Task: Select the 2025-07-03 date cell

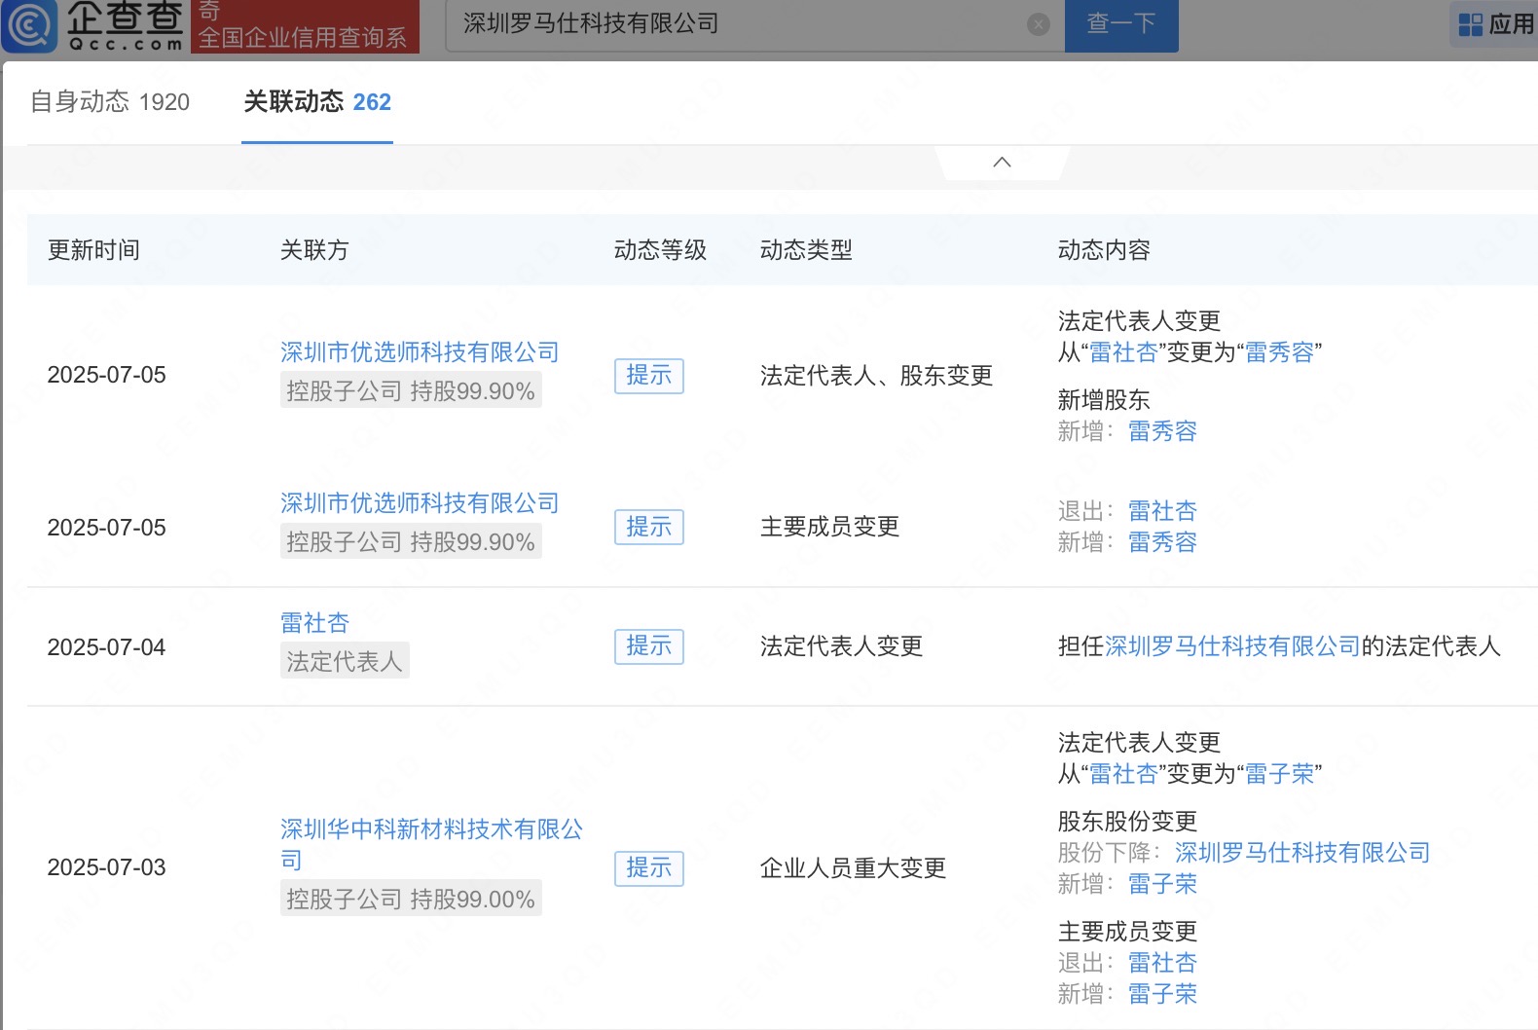Action: tap(106, 867)
